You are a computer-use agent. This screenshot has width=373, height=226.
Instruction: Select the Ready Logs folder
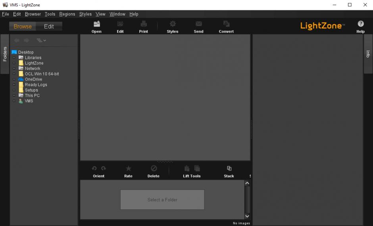(x=36, y=84)
